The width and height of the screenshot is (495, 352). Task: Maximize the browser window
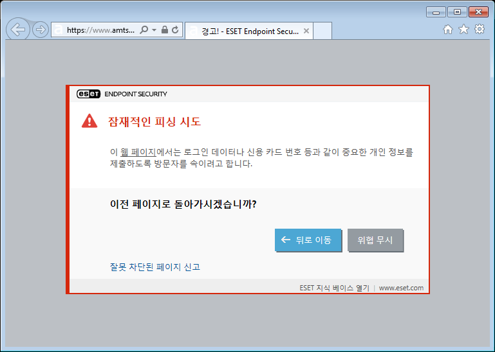[457, 12]
